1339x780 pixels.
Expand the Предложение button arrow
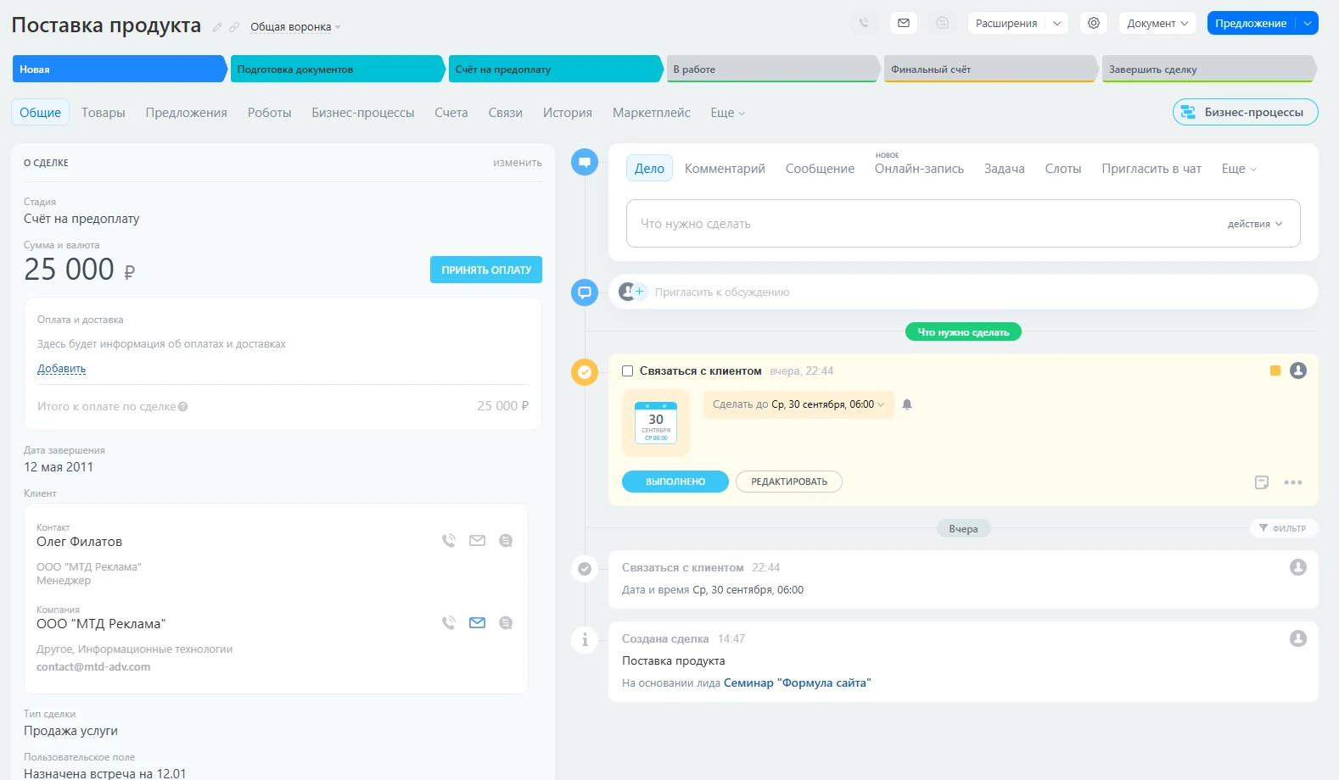pyautogui.click(x=1308, y=23)
